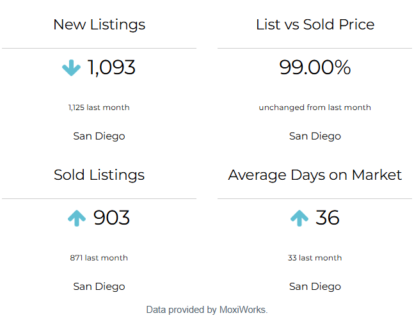414x327 pixels.
Task: Click the '1,125 last month' text
Action: (99, 108)
